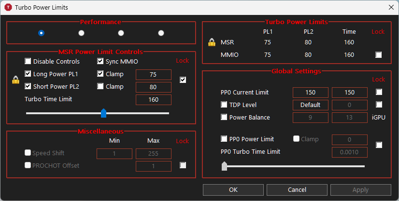Screen dimensions: 399x201
Task: Click the Turbo Time Limit value field
Action: point(153,100)
